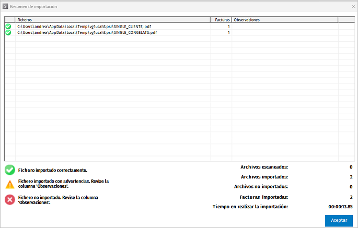Click the orange warning triangle legend icon
Screen dimensions: 358x228
[10, 184]
